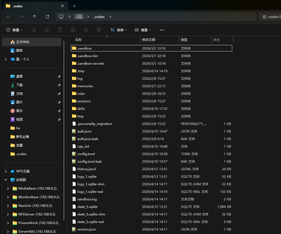Expand the OneDrive 个人 tree node

click(x=6, y=59)
